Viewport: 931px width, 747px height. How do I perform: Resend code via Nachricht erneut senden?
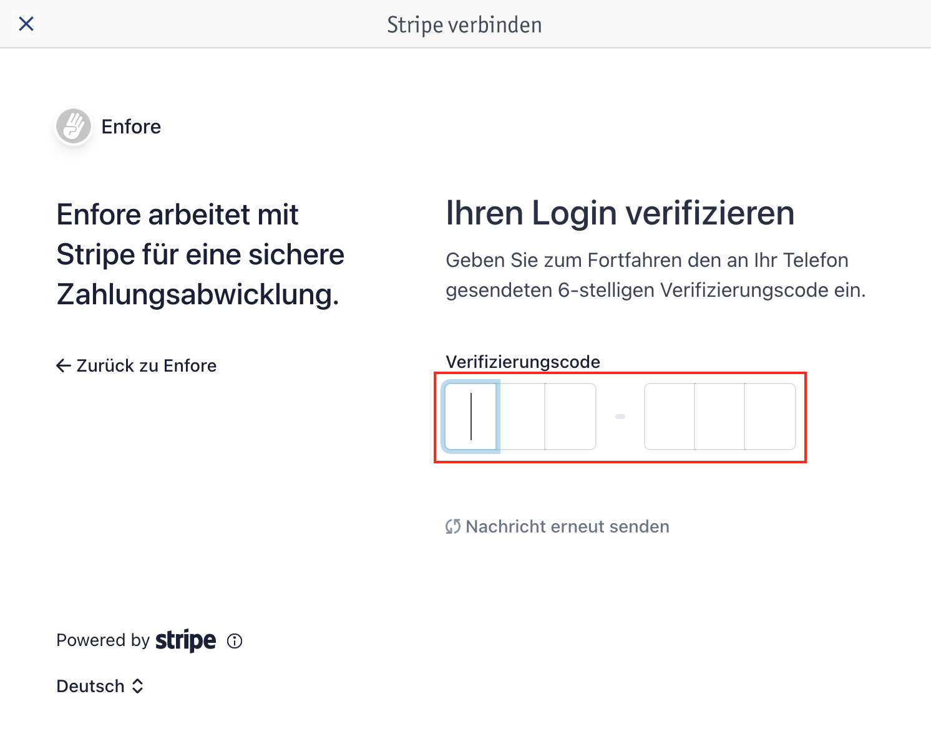557,526
